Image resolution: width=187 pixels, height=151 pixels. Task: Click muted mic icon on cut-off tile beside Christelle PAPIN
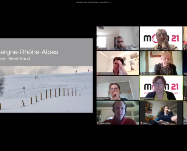(184, 99)
